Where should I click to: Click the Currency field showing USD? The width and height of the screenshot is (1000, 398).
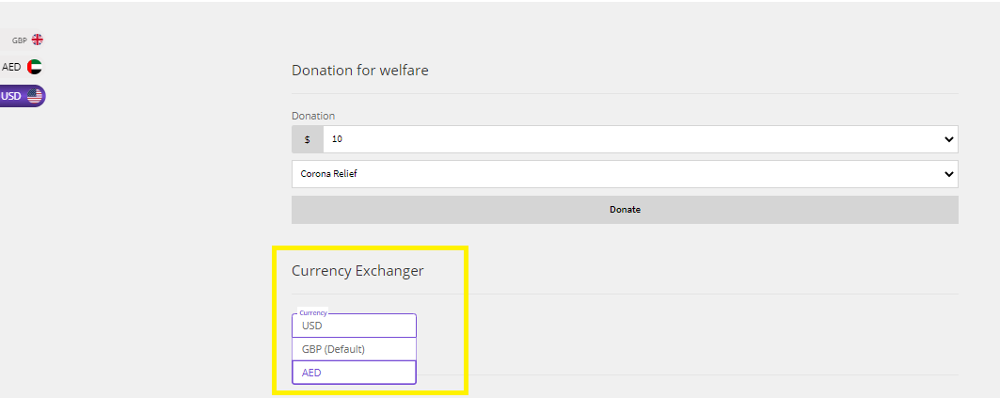(x=354, y=326)
